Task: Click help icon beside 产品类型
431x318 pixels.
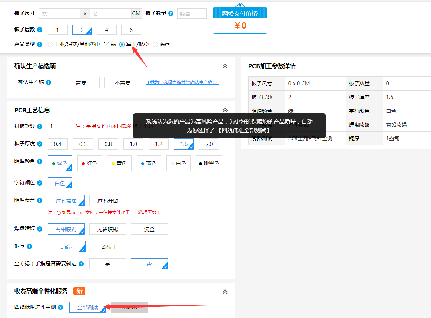Action: pyautogui.click(x=40, y=45)
